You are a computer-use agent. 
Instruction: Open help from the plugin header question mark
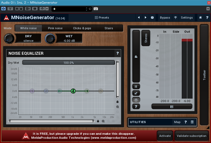[x=207, y=18]
